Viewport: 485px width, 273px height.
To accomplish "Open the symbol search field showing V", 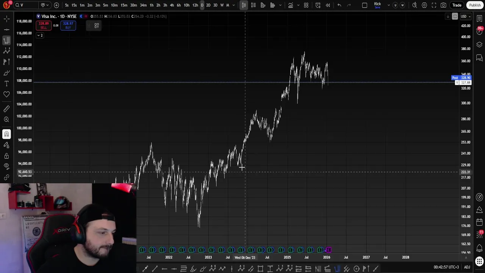I will 26,5.
